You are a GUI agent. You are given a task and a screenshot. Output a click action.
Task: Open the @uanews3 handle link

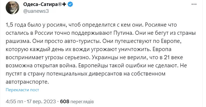click(36, 11)
